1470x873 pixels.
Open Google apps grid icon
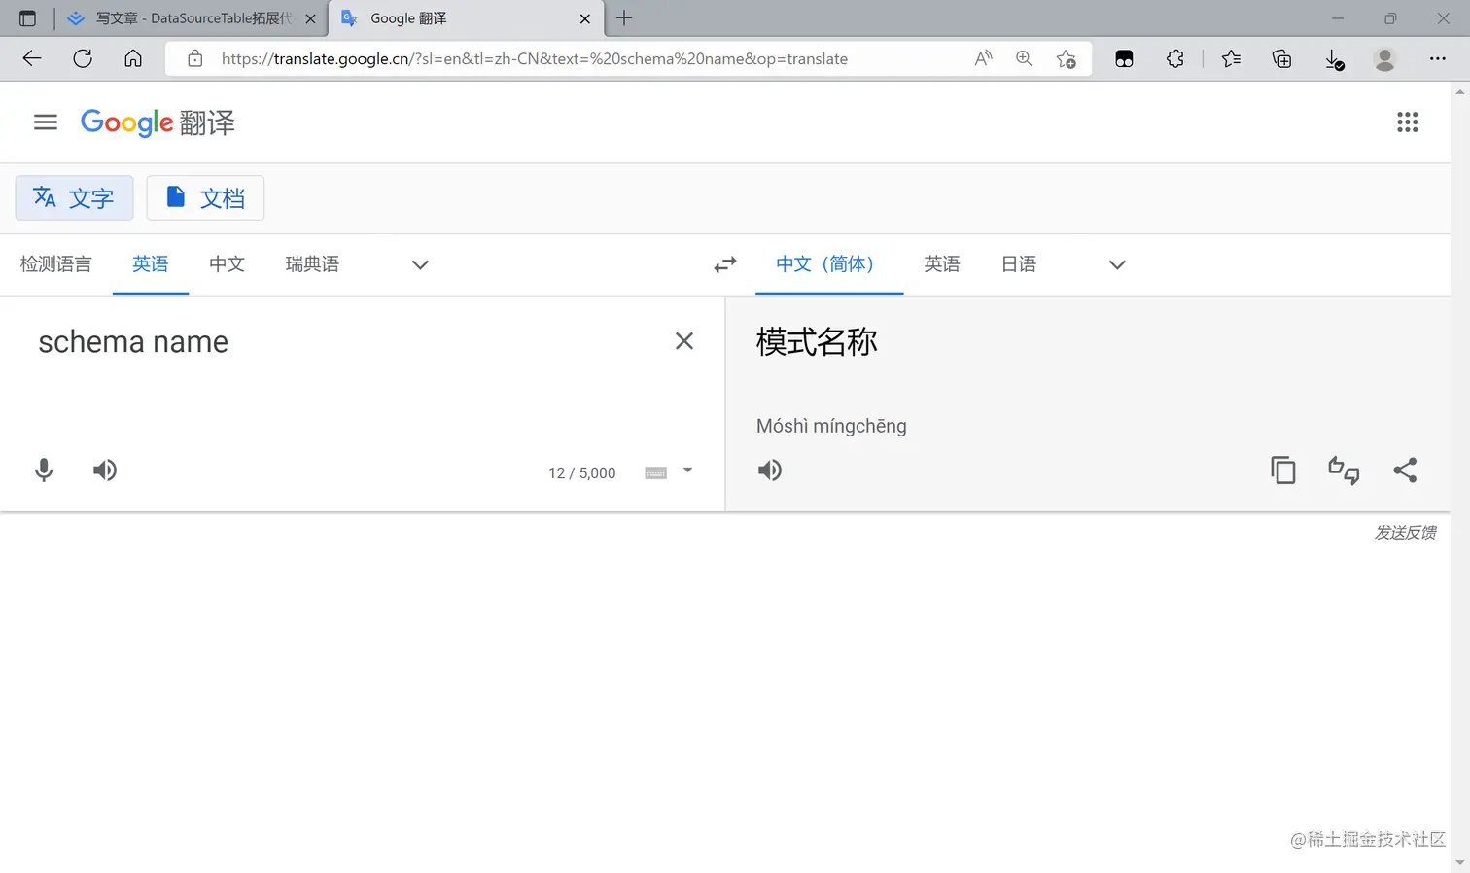(x=1408, y=122)
